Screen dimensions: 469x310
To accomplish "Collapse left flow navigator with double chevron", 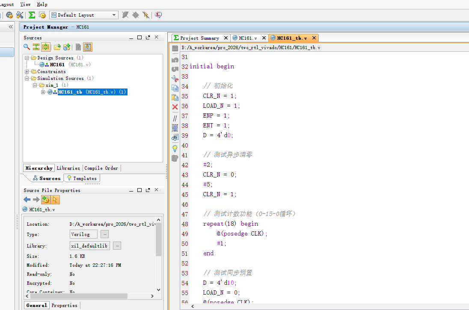I will coord(11,27).
